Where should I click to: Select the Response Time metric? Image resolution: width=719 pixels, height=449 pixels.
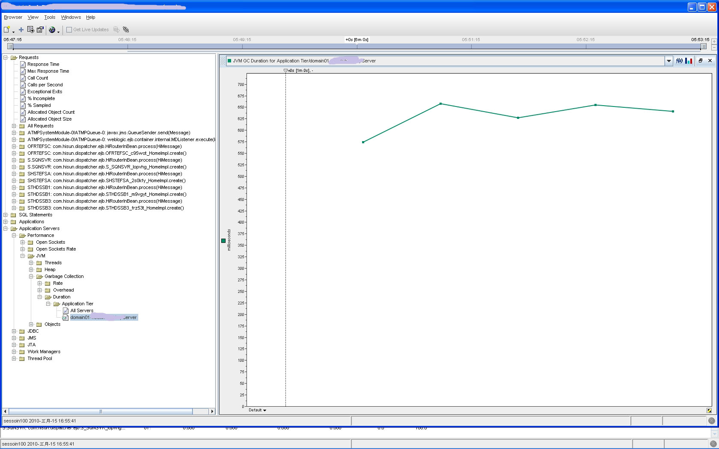[43, 64]
